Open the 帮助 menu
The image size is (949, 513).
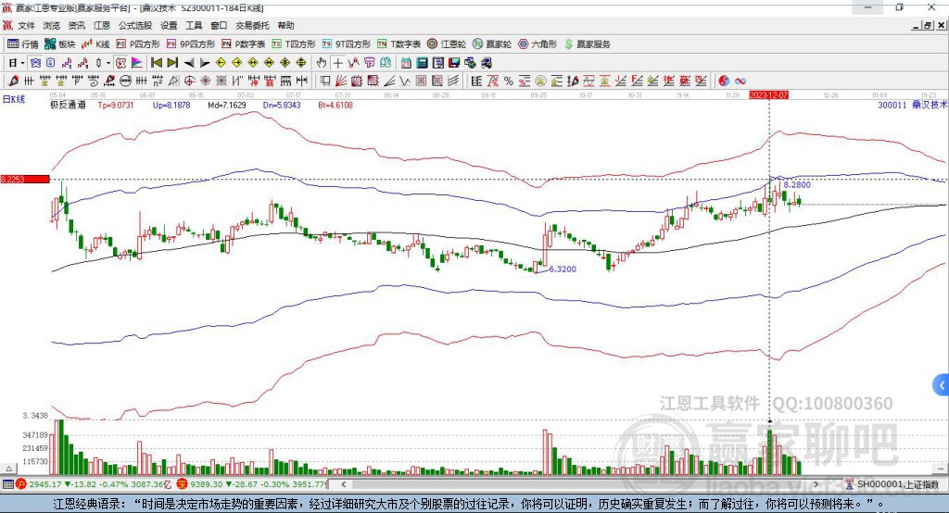point(285,25)
